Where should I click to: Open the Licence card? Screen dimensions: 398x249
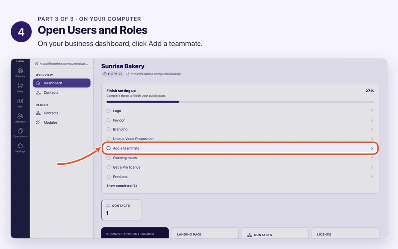point(345,233)
